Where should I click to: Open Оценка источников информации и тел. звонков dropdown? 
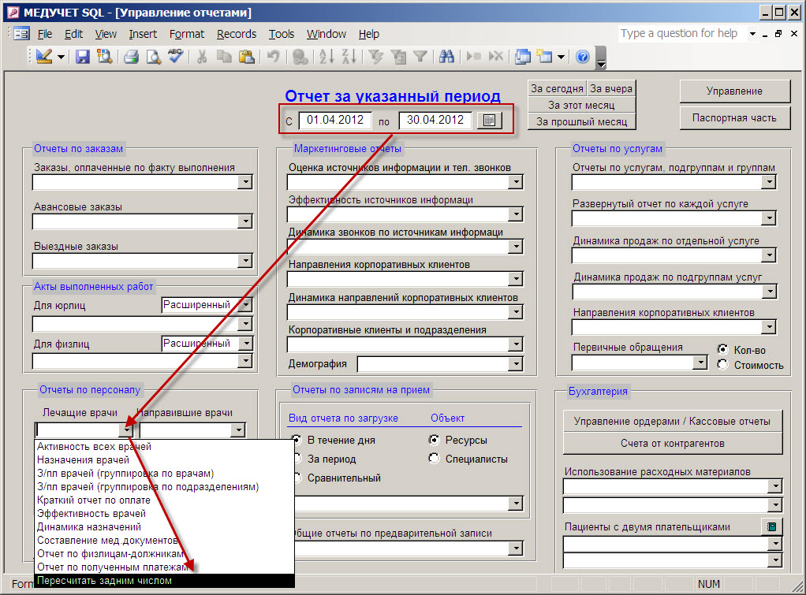[516, 182]
